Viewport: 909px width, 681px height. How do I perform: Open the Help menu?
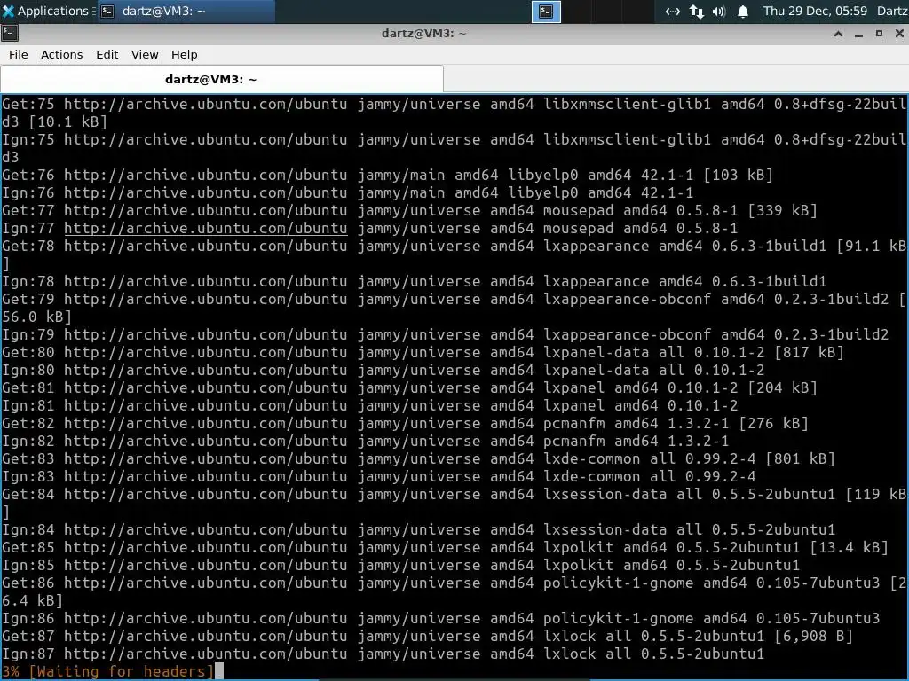[185, 54]
